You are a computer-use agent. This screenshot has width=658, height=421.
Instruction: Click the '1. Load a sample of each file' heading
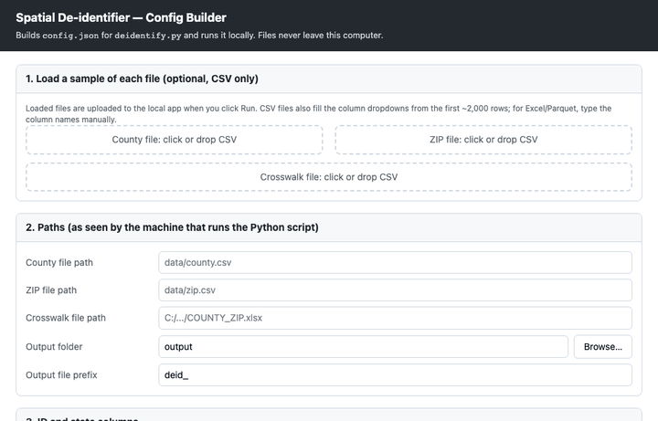coord(142,79)
